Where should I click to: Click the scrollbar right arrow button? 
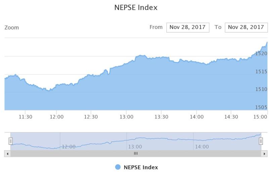click(264, 154)
